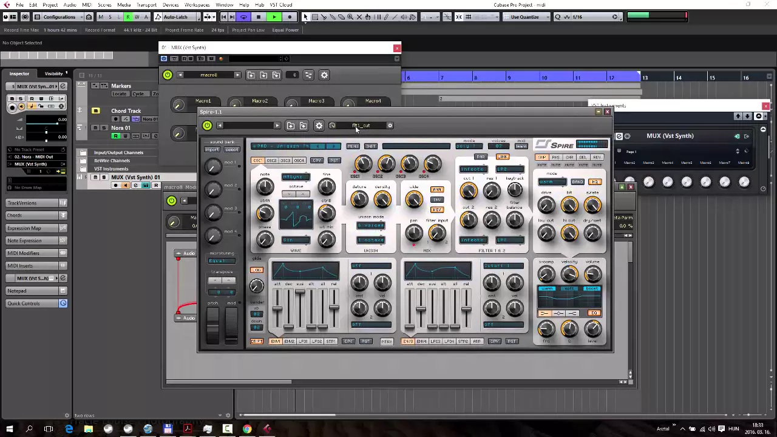Click Spire midi learn button
The image size is (777, 437).
[521, 146]
